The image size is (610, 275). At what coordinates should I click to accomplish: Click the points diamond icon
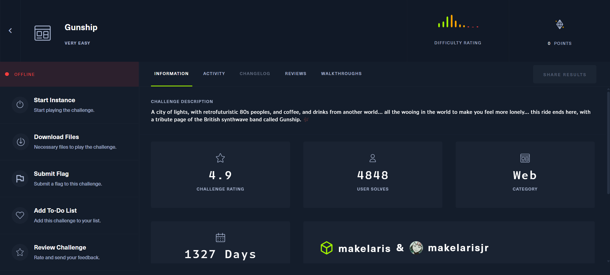coord(560,24)
